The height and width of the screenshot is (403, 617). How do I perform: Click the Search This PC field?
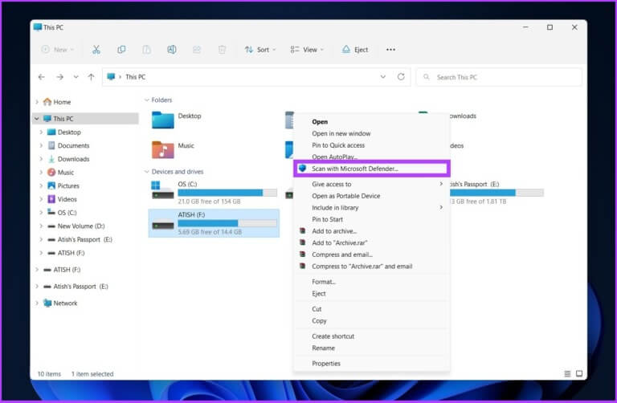click(499, 77)
